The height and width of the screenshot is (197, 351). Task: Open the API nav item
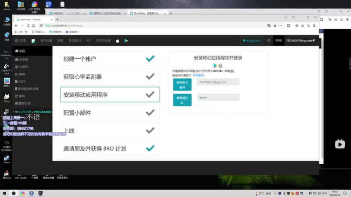tap(89, 41)
